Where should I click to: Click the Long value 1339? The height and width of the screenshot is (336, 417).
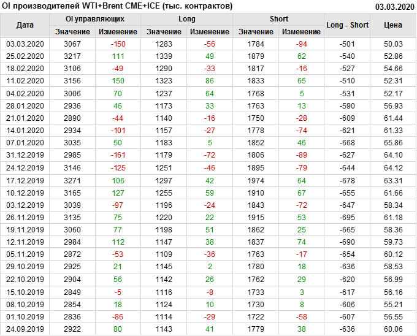click(164, 56)
